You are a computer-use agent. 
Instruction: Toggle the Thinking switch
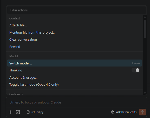tap(136, 70)
